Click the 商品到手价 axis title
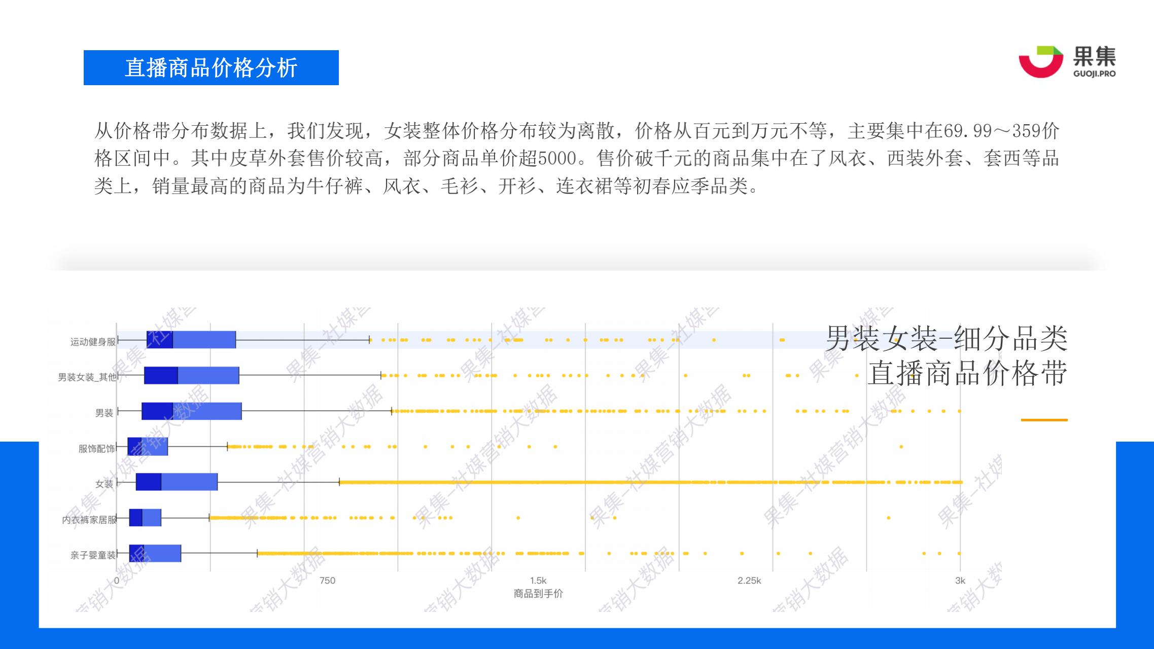This screenshot has width=1154, height=649. (538, 594)
